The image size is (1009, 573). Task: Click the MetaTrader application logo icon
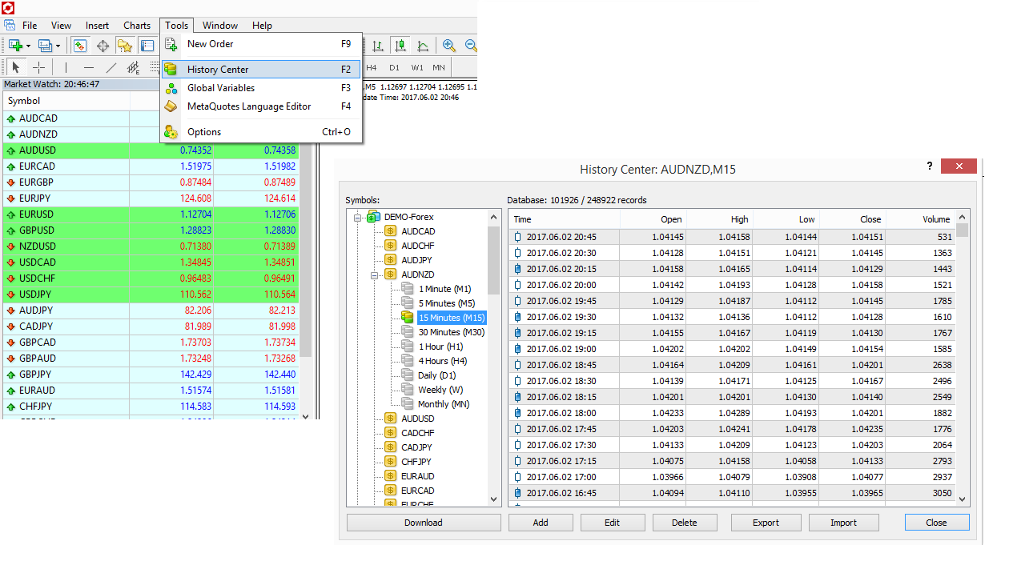(x=8, y=7)
